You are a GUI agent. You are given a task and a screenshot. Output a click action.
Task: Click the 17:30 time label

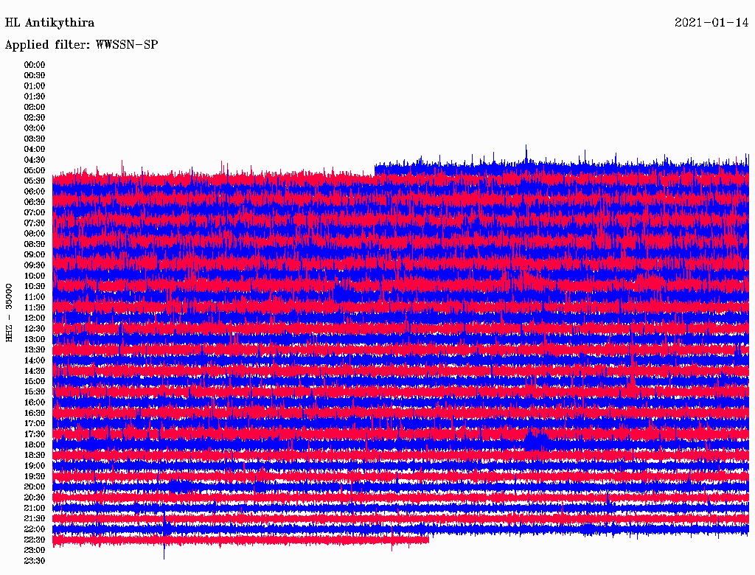point(35,434)
